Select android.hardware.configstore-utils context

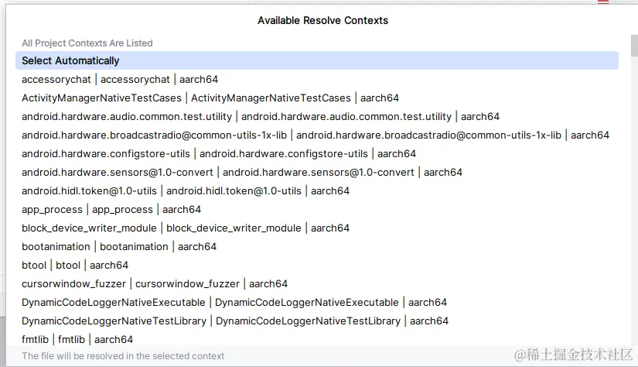tap(219, 153)
